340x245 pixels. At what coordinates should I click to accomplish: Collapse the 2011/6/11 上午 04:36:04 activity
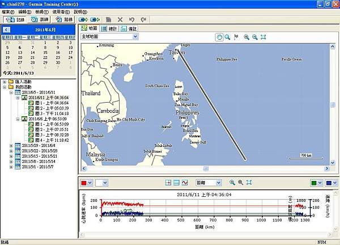click(x=18, y=98)
